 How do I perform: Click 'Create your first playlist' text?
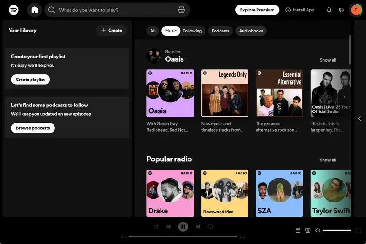[38, 57]
